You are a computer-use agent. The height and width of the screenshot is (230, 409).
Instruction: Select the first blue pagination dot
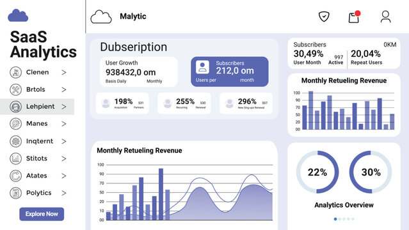coord(335,219)
